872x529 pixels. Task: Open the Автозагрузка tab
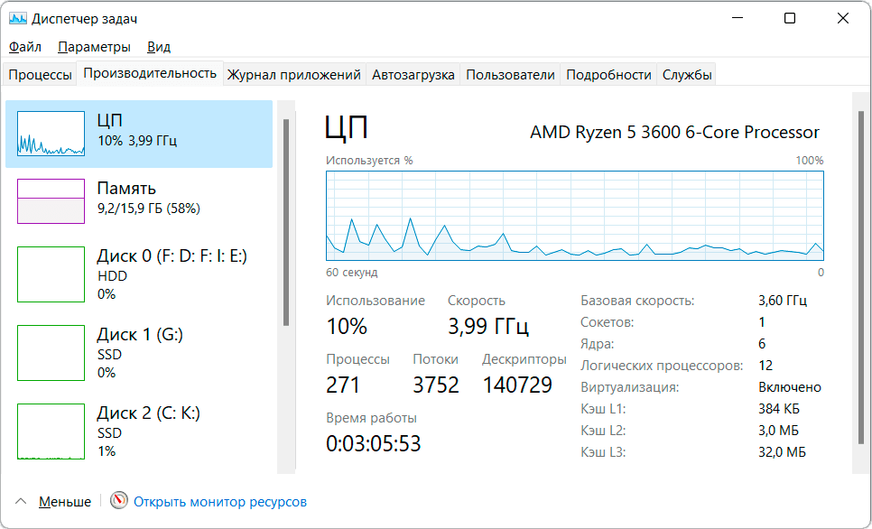[x=413, y=75]
